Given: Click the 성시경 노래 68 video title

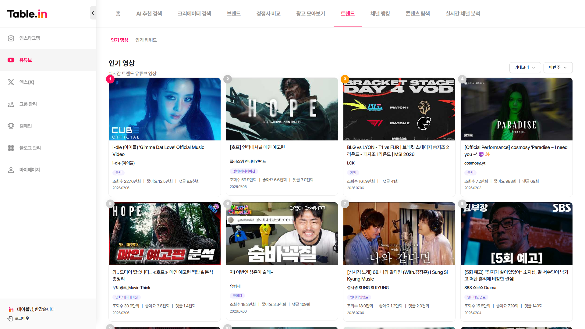Looking at the screenshot, I should 397,276.
